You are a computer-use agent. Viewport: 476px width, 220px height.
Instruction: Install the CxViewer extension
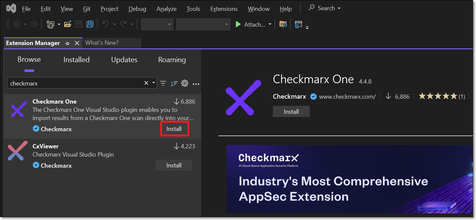pyautogui.click(x=174, y=165)
